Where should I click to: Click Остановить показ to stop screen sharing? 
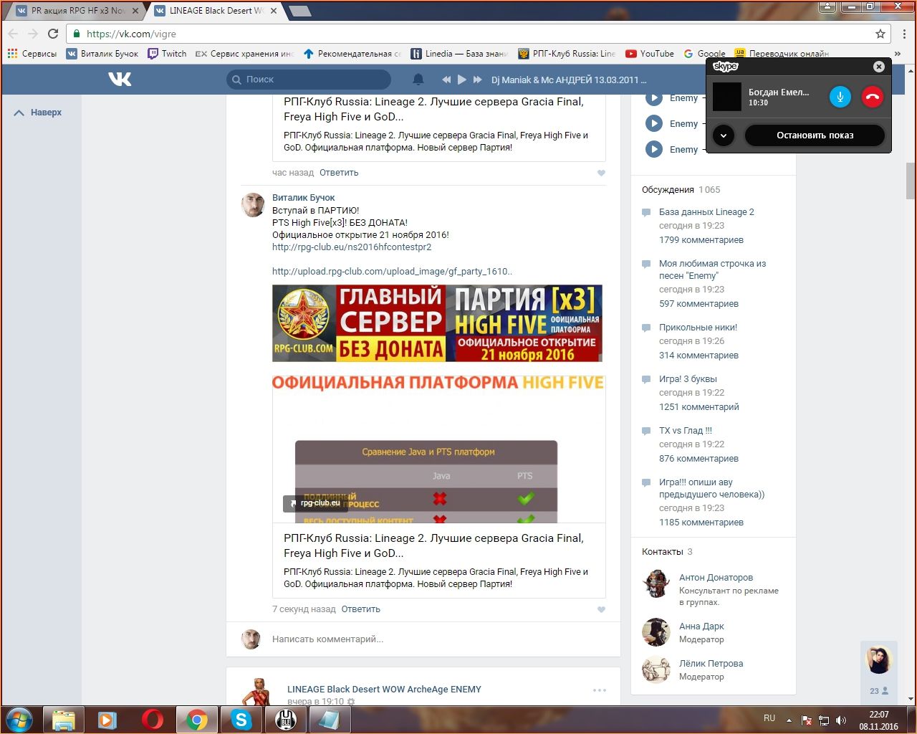pos(815,135)
